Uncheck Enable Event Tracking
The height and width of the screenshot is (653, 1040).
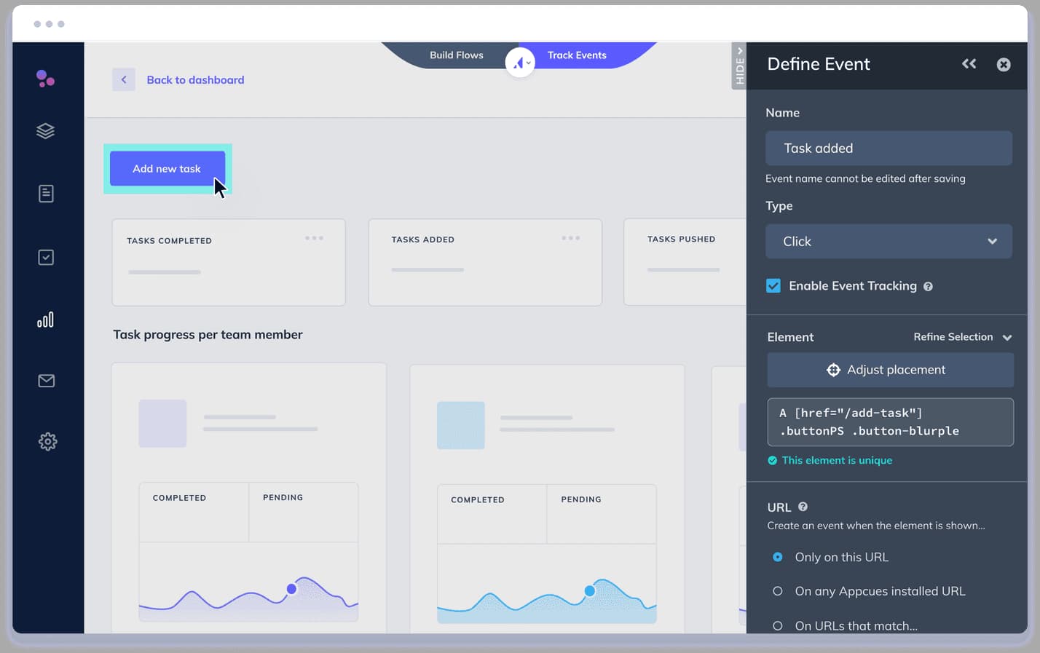(773, 285)
